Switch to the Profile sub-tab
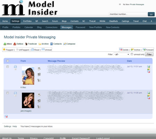This screenshot has width=156, height=139. pos(5,27)
